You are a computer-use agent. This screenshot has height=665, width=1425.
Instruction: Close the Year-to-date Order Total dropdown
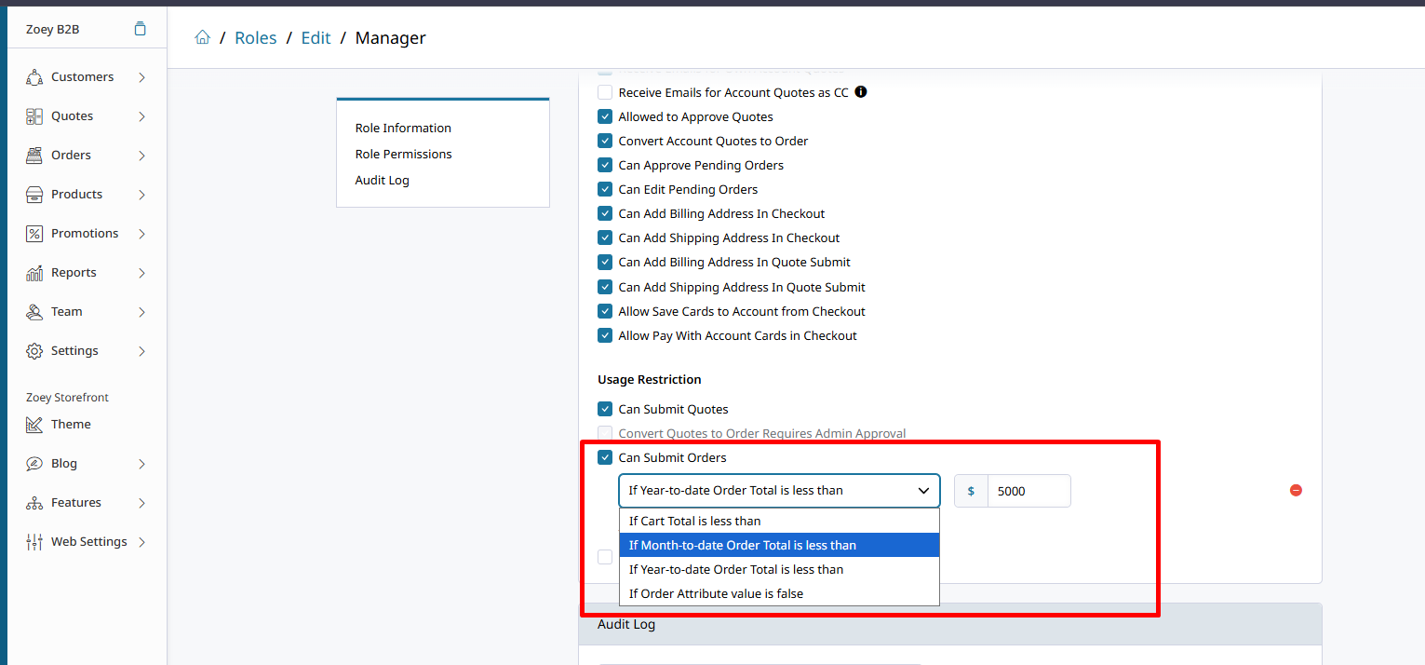coord(779,491)
